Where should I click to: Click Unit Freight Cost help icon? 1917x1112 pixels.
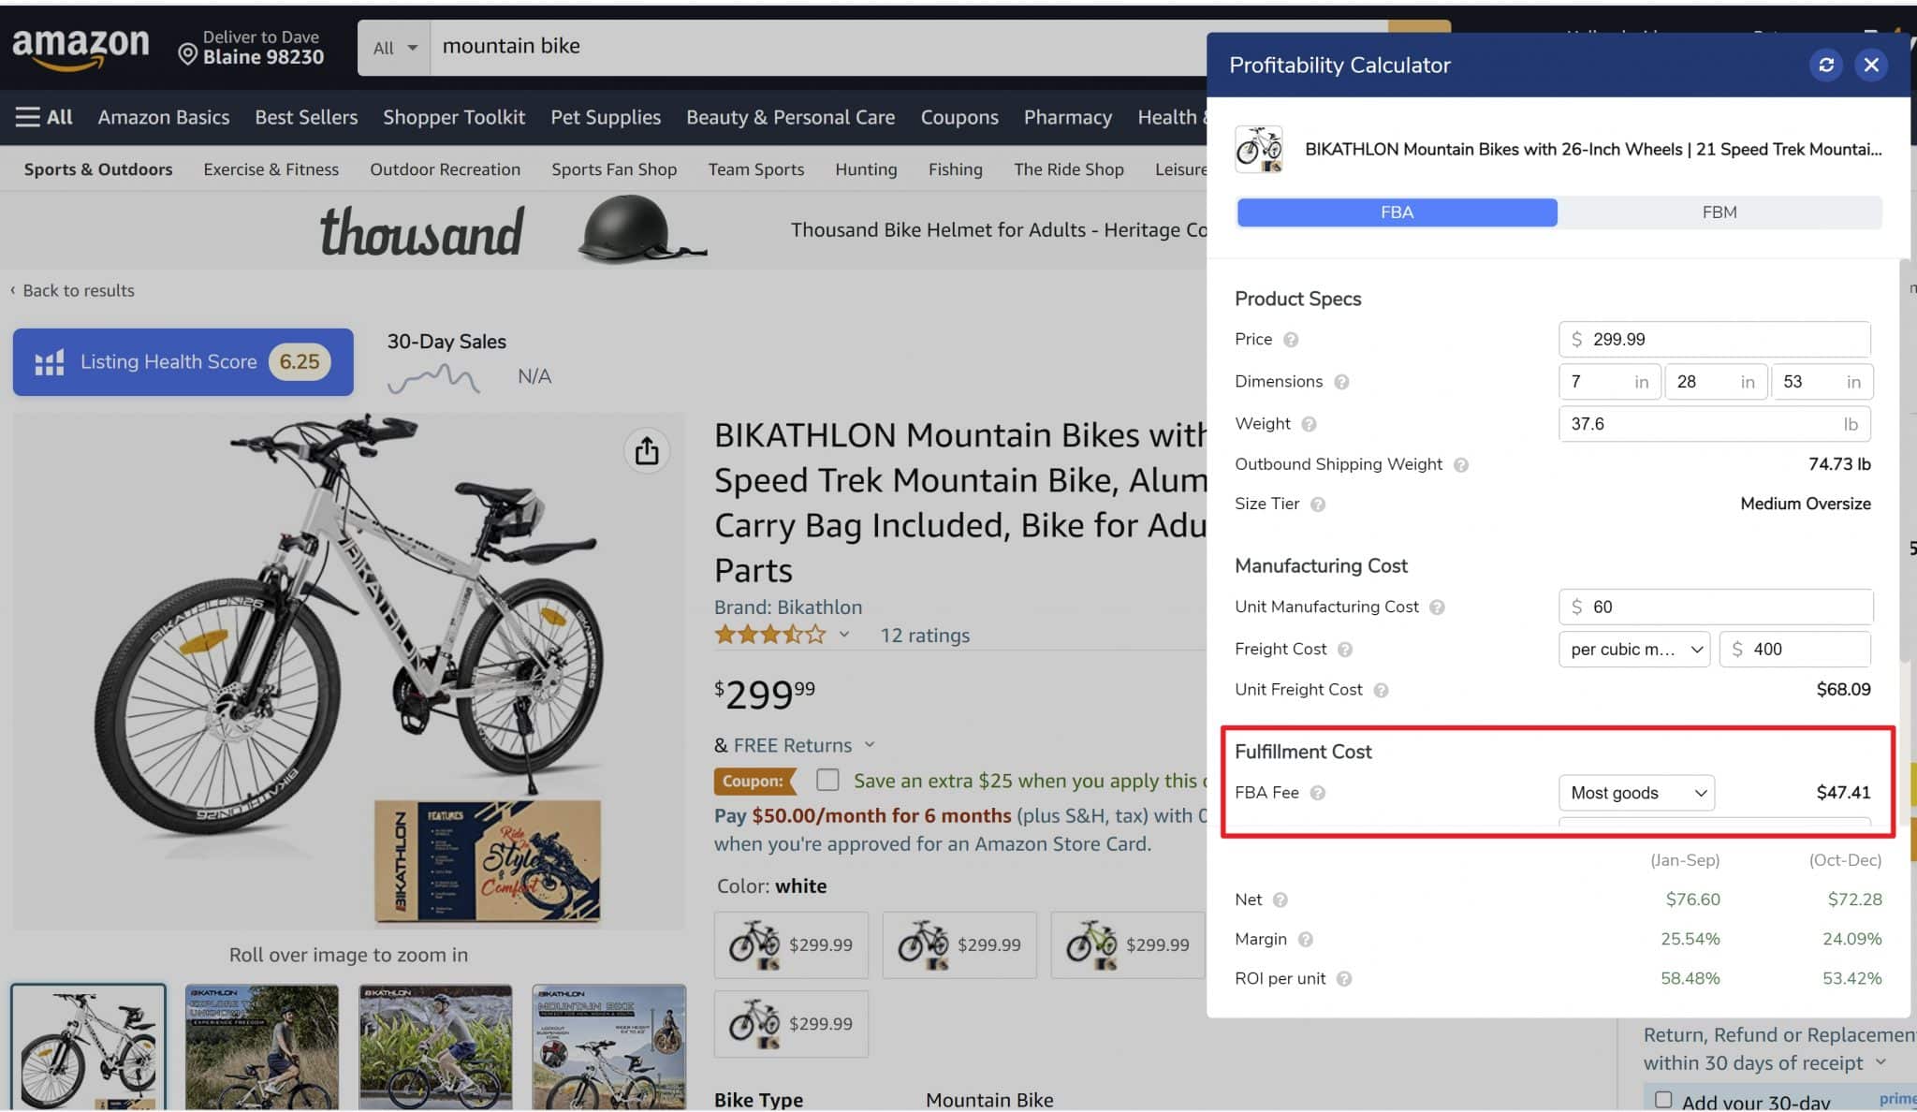click(x=1381, y=690)
